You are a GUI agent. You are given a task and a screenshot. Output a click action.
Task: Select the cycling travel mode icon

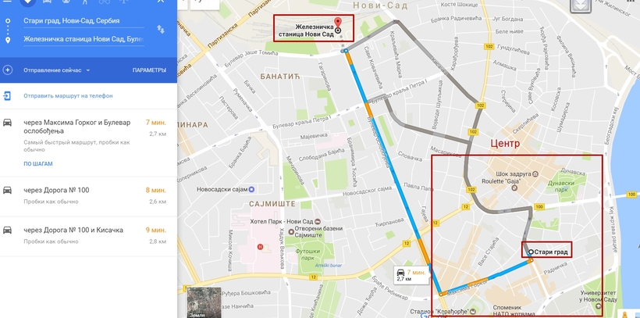(x=105, y=2)
